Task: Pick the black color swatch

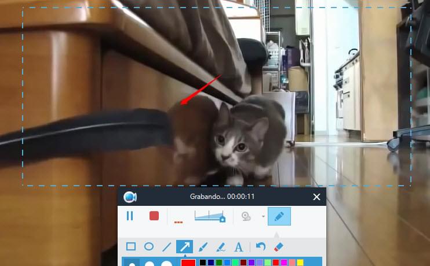Action: pyautogui.click(x=203, y=263)
